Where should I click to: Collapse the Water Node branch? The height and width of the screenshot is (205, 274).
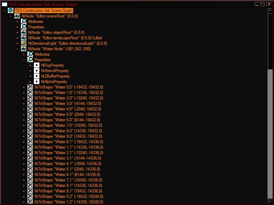[17, 49]
